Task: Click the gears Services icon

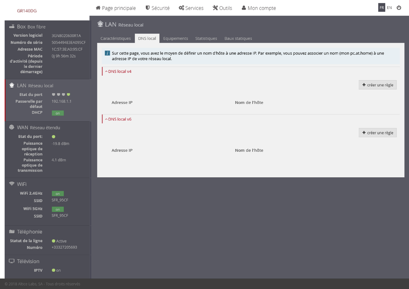Action: pyautogui.click(x=181, y=8)
